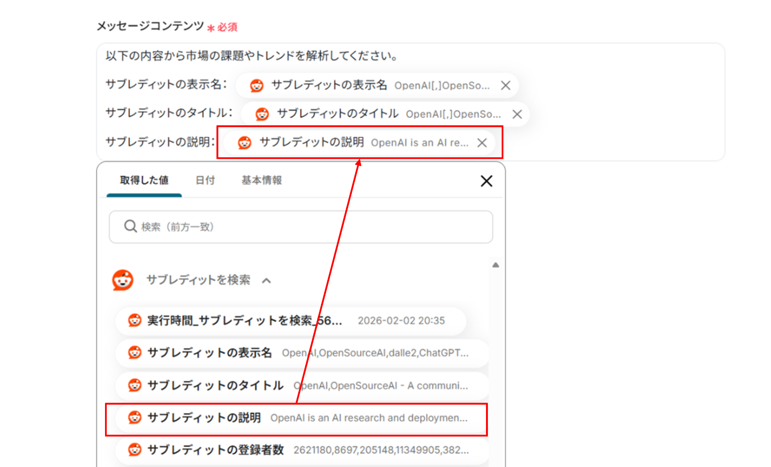Remove the サブレディットのタイトル chip with X
771x467 pixels.
pyautogui.click(x=517, y=114)
